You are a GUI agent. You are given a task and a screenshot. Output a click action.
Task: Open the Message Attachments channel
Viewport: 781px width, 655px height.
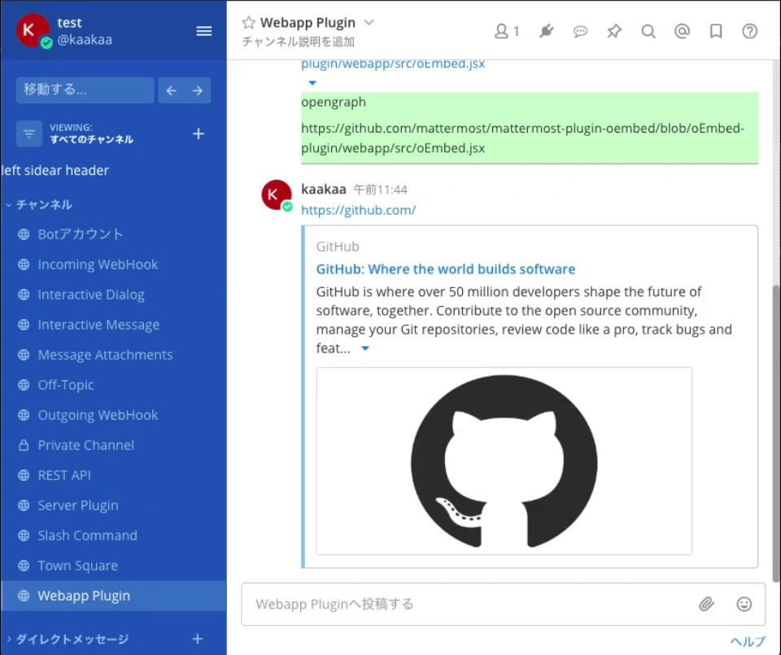tap(114, 355)
